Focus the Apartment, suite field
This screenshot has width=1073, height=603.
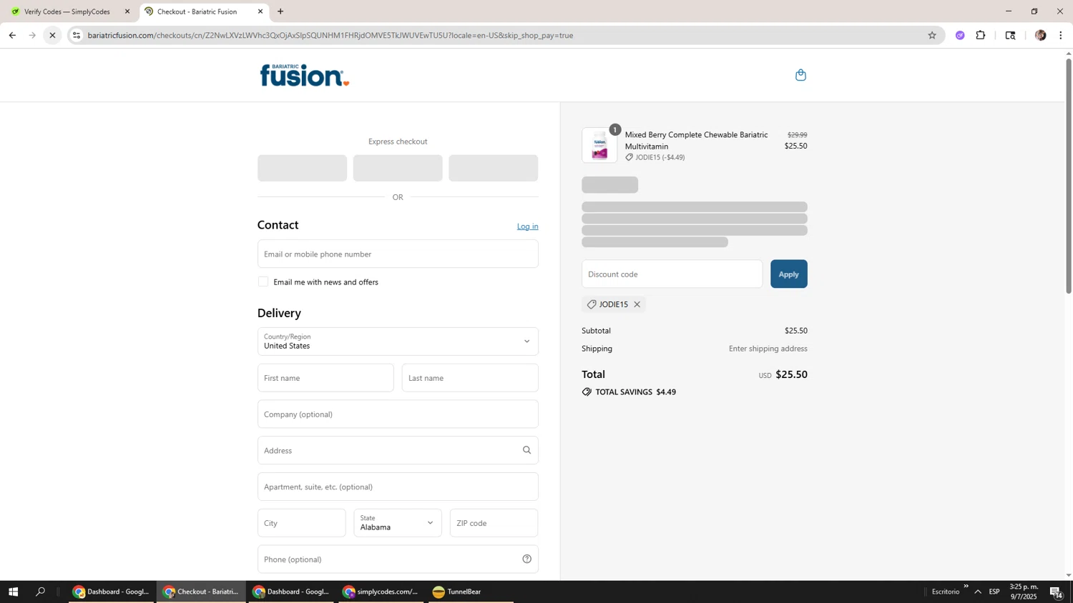point(398,487)
